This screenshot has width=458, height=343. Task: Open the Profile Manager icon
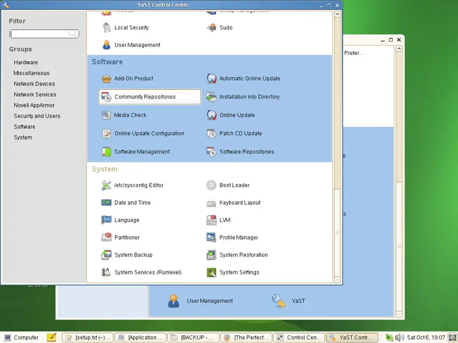[x=211, y=237]
